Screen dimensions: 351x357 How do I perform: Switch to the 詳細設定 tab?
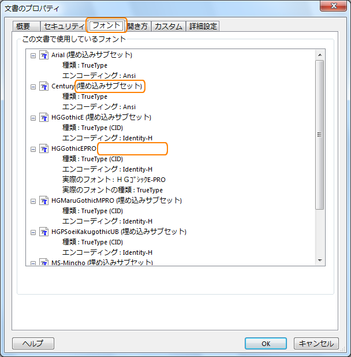pos(203,26)
